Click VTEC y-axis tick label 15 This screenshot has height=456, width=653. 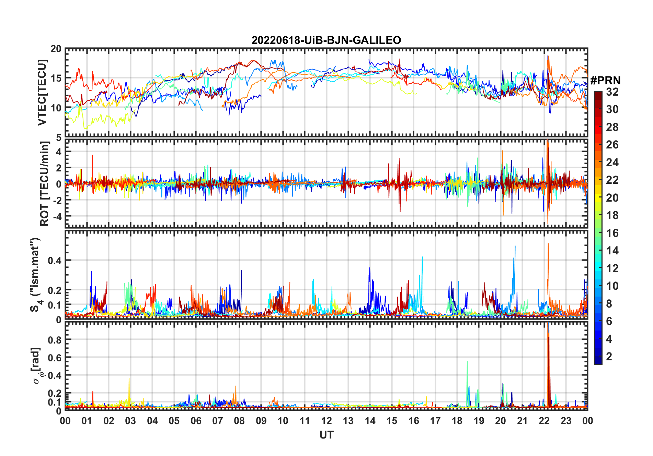click(x=56, y=78)
